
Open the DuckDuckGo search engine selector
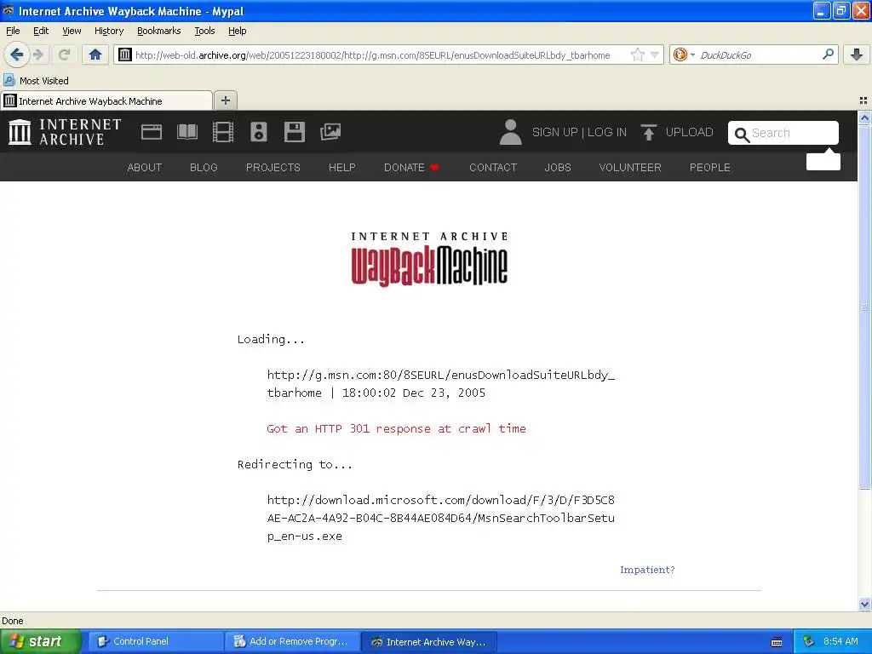[x=684, y=54]
